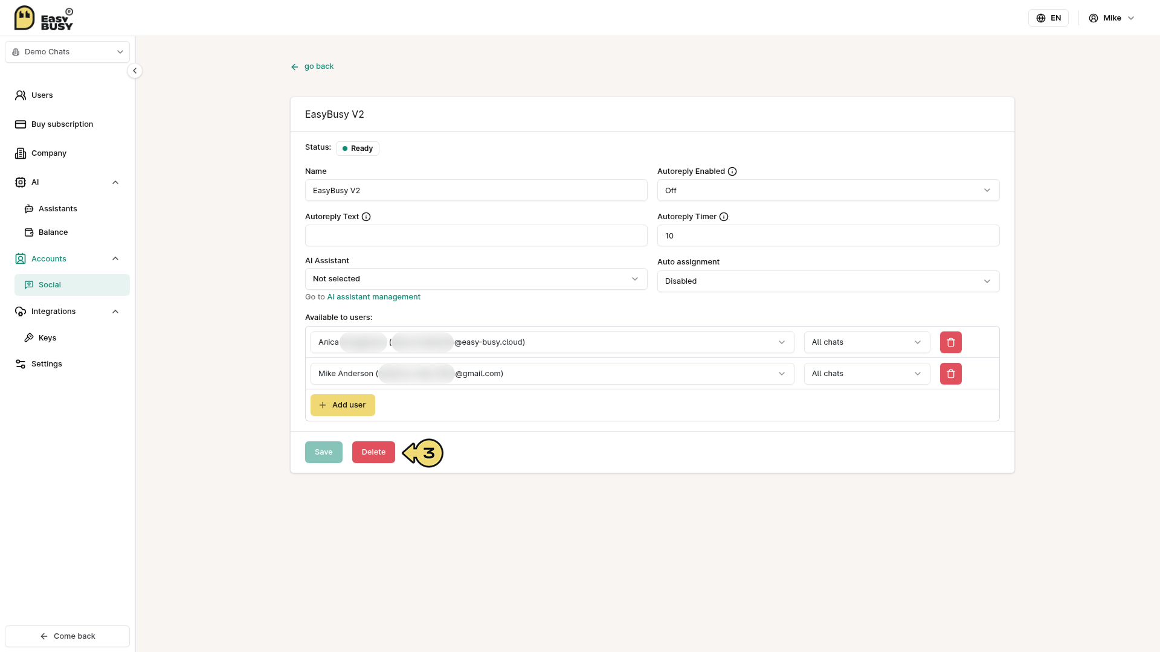Click the Autoreply Timer input field

pos(828,235)
